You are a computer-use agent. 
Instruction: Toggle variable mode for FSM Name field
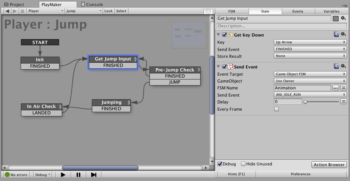coord(344,88)
